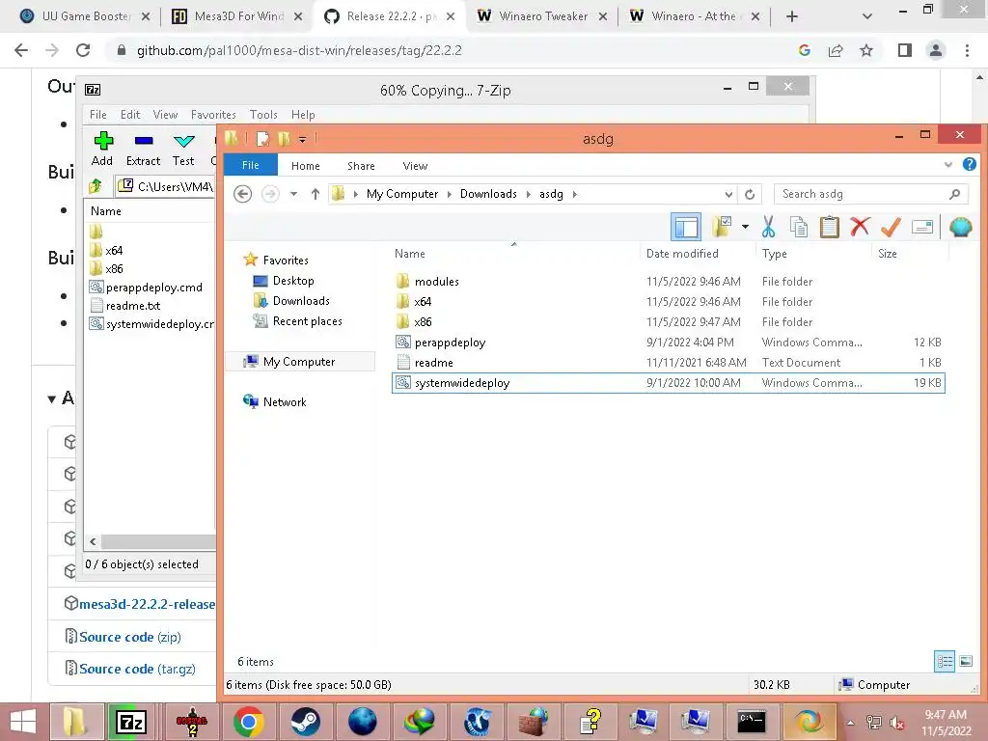
Task: Click the orange checkmark Properties icon
Action: coord(891,227)
